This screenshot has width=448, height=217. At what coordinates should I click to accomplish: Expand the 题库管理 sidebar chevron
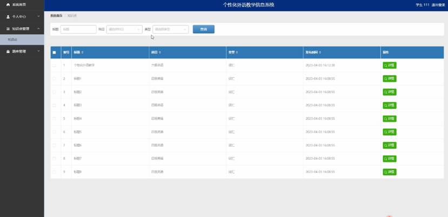point(38,51)
